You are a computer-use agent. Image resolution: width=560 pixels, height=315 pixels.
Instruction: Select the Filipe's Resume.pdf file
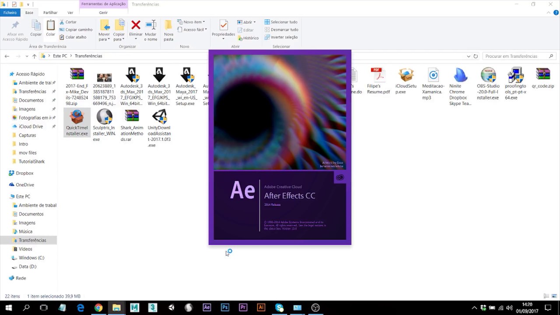[x=378, y=81]
